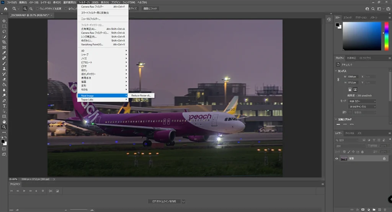This screenshot has height=212, width=392.
Task: Select the Move tool in the toolbar
Action: [x=4, y=21]
